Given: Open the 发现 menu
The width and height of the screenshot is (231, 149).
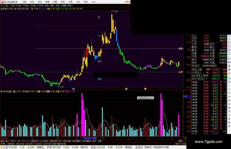Looking at the screenshot, I should pos(63,2).
